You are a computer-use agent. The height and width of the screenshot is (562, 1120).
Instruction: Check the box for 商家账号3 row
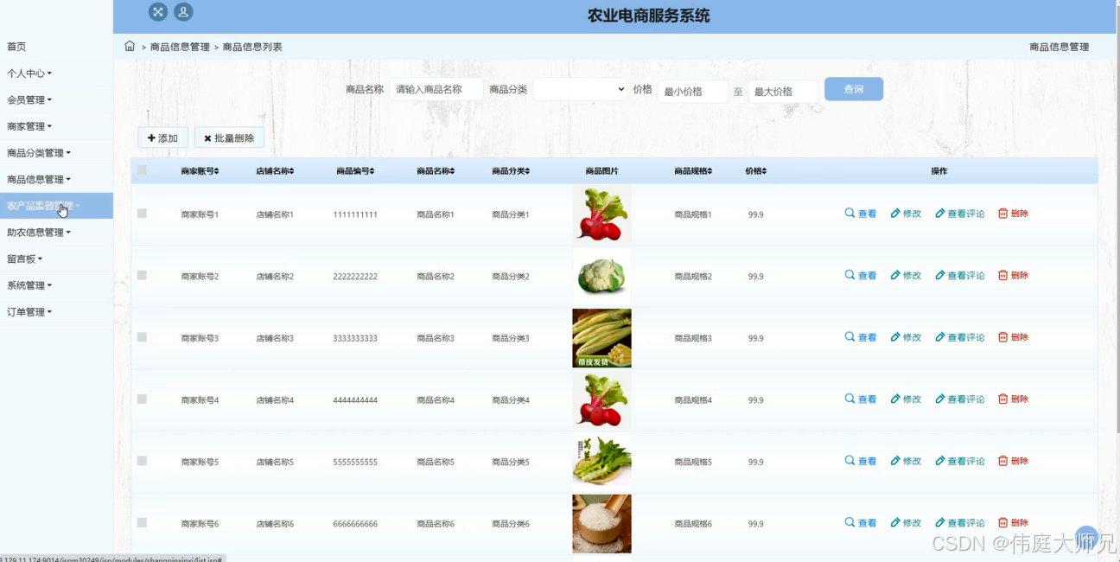click(142, 337)
